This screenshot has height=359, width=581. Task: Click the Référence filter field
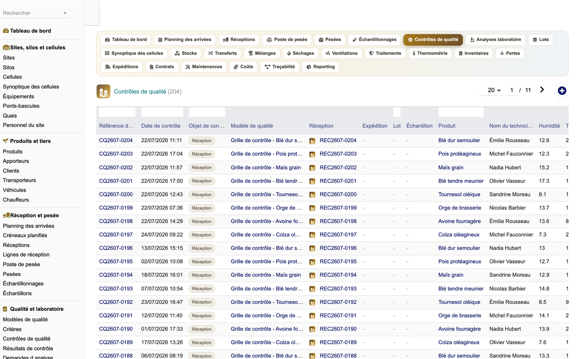[x=117, y=112]
